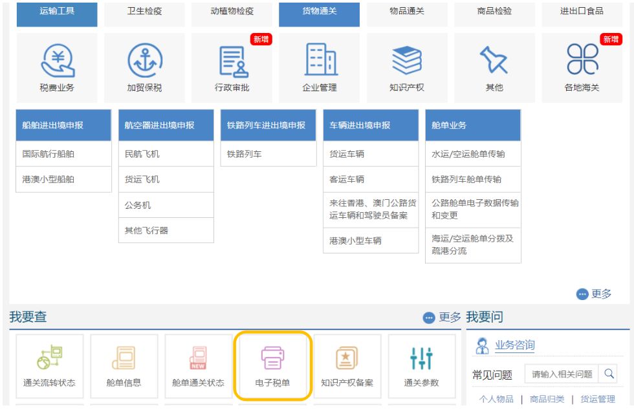Select the 货物通关 tab

point(320,14)
